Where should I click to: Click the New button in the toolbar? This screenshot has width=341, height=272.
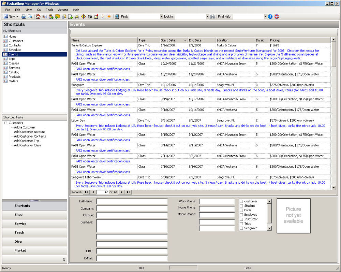pos(9,16)
